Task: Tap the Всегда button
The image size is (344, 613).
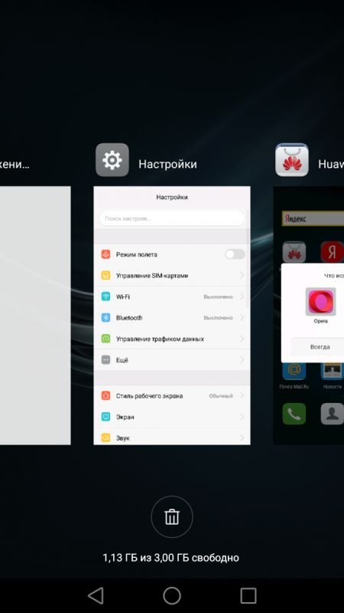Action: tap(320, 347)
